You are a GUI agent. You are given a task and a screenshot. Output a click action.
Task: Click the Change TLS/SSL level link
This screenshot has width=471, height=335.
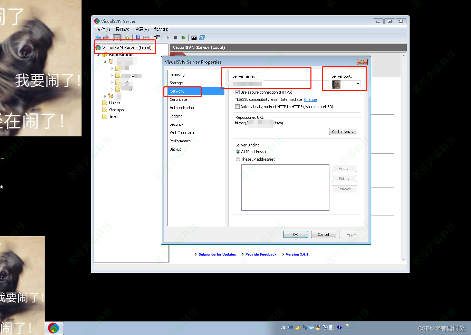point(310,99)
